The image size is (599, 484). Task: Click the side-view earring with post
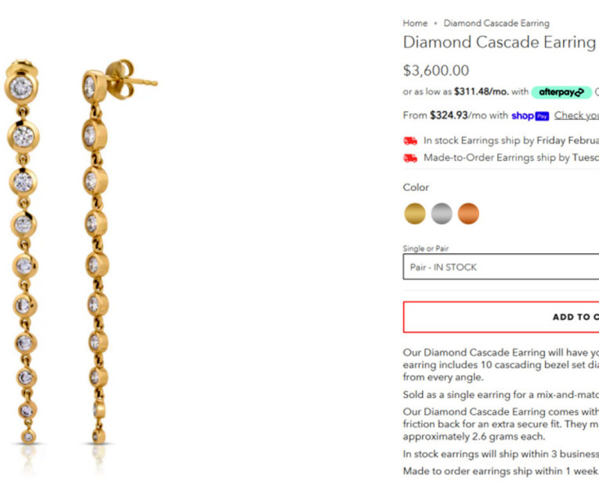point(114,252)
